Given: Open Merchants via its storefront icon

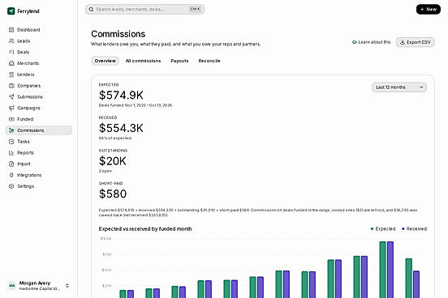Looking at the screenshot, I should tap(11, 63).
